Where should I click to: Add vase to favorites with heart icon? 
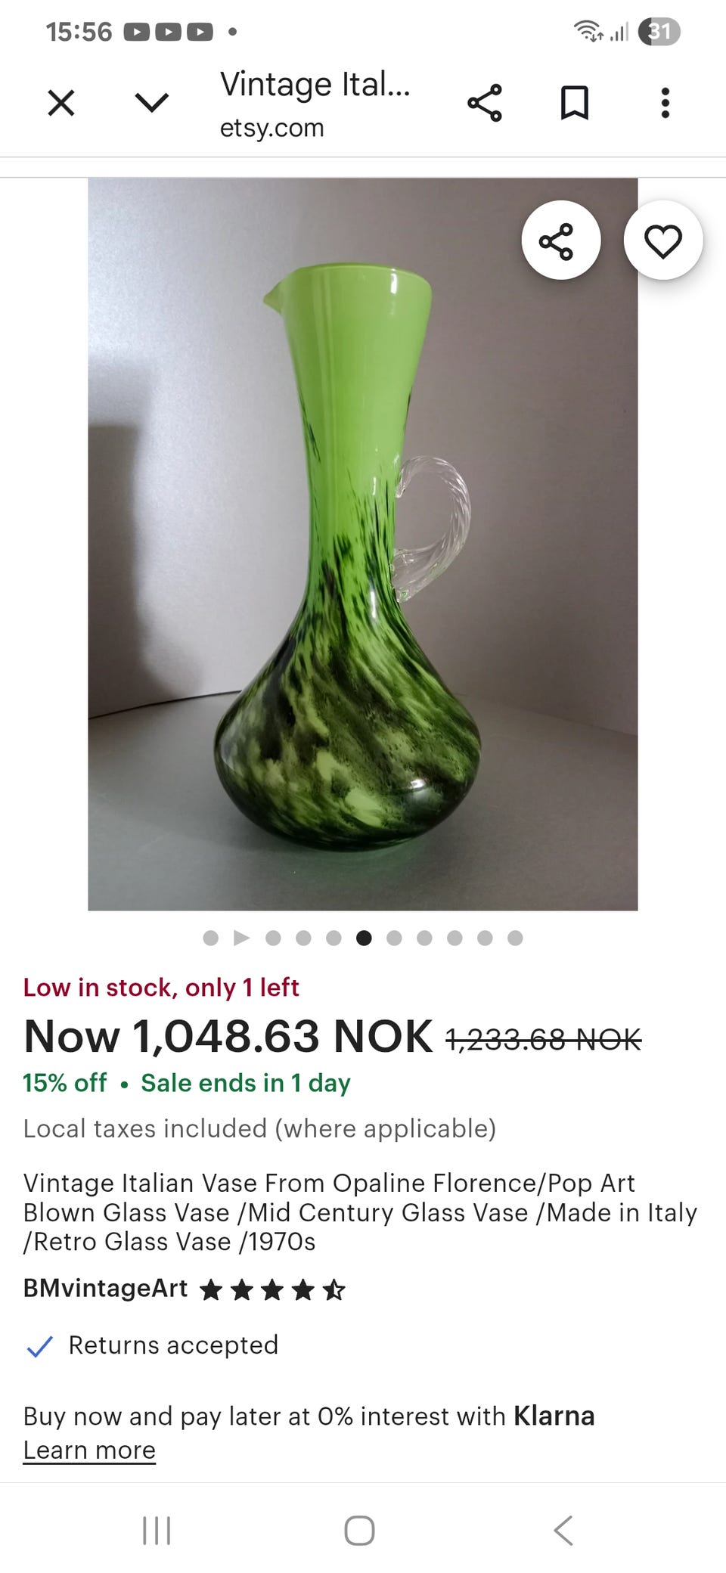[x=663, y=240]
